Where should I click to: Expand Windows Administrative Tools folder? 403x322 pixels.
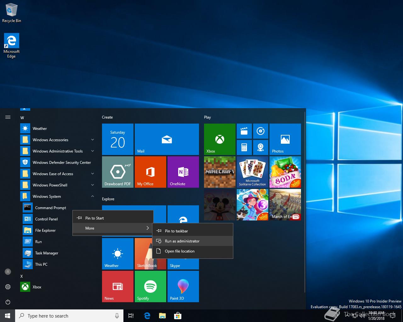[58, 151]
